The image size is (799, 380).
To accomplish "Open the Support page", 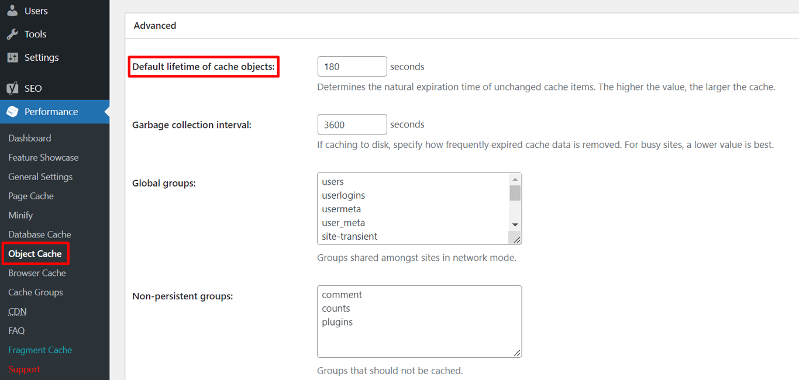I will point(23,369).
